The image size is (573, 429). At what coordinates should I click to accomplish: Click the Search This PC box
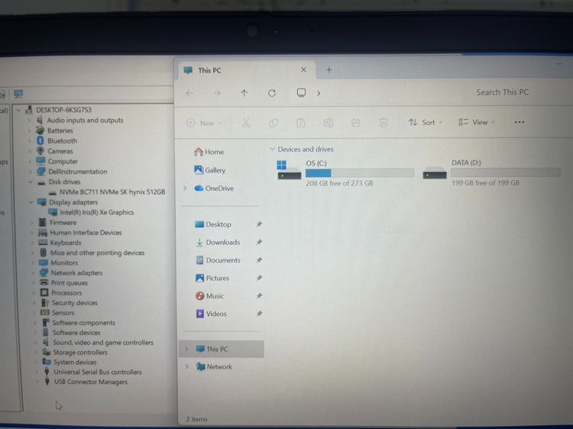point(502,92)
